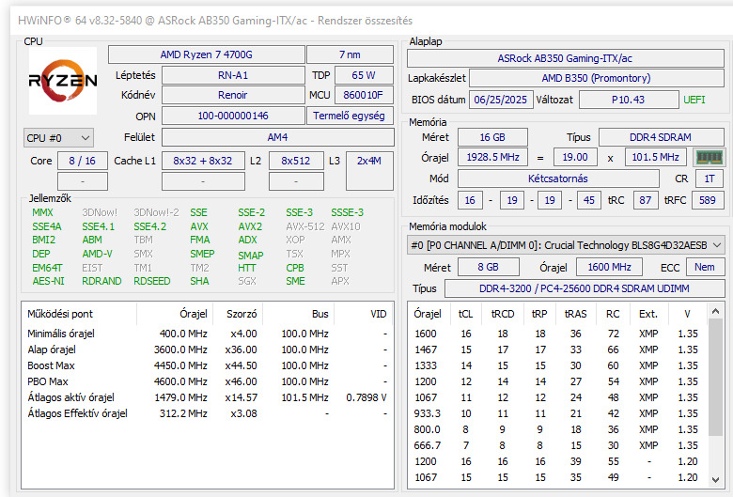Screen dimensions: 733x497
Task: Click the RDSEED feature flag
Action: point(152,281)
